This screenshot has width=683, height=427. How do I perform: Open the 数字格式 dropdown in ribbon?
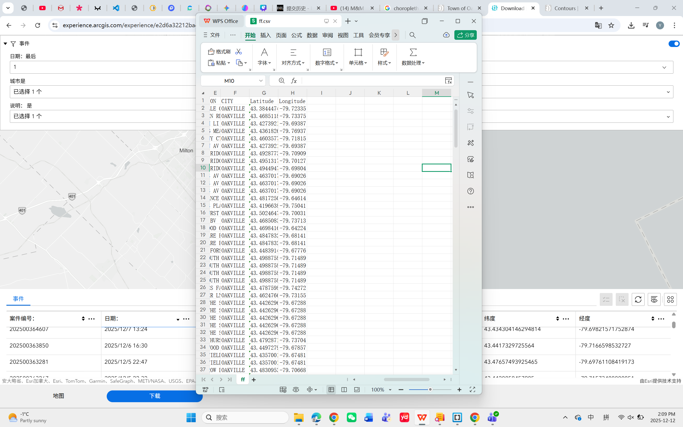point(327,63)
